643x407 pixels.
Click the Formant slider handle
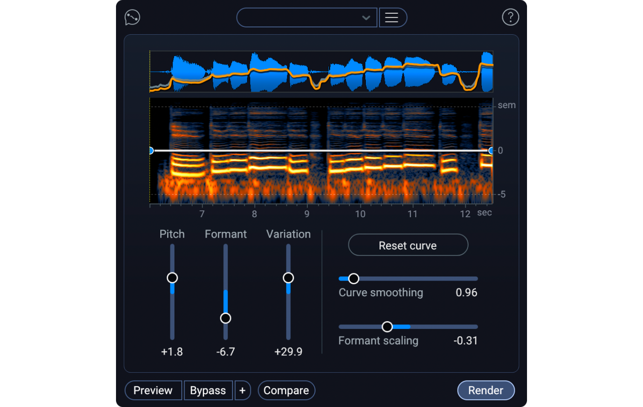click(x=226, y=318)
